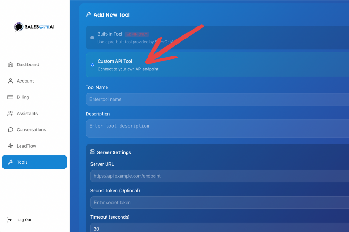This screenshot has height=232, width=349.
Task: Click the Account person icon
Action: coord(11,81)
